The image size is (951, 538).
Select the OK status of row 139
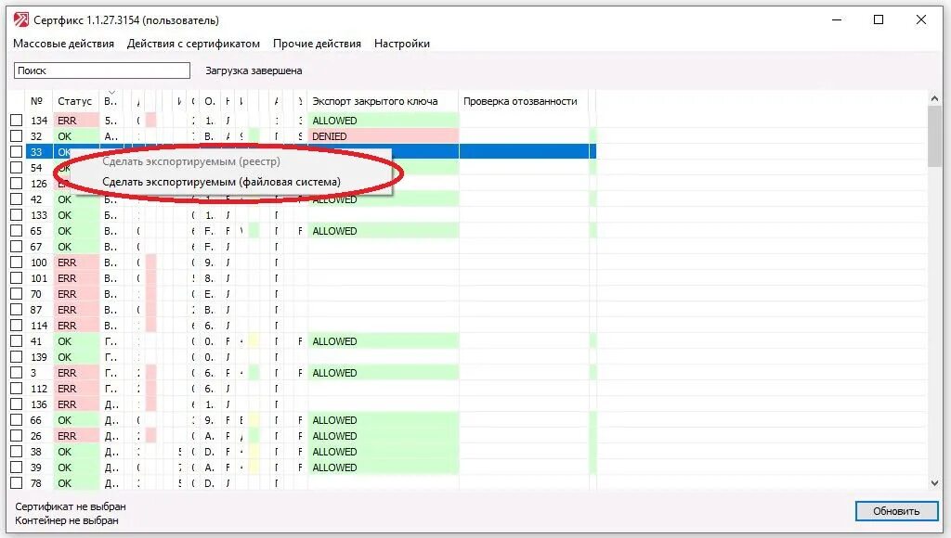(76, 357)
